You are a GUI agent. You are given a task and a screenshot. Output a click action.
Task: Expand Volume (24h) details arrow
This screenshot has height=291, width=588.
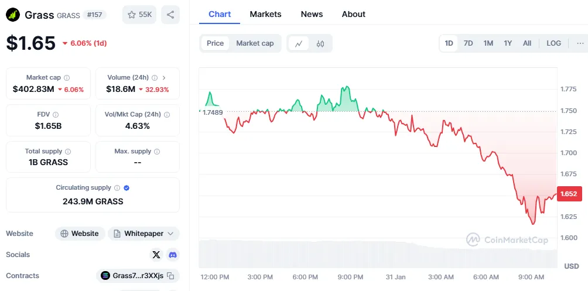tap(164, 77)
